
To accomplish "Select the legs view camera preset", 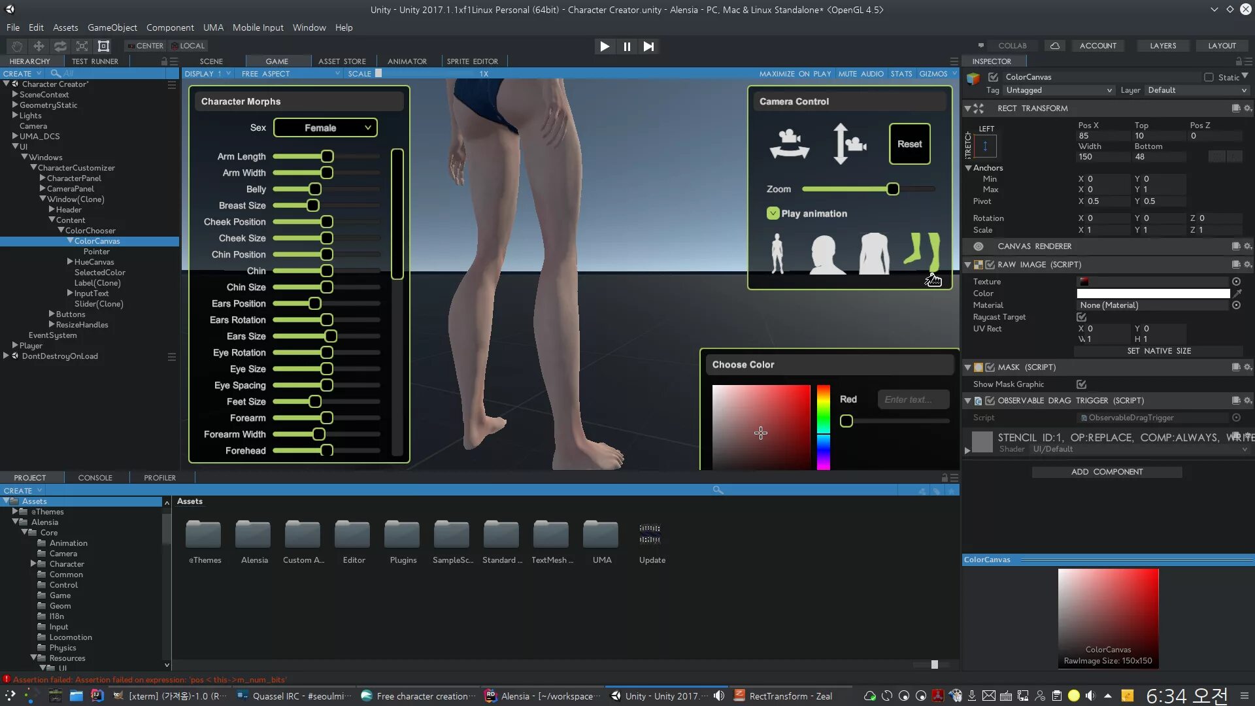I will coord(923,252).
